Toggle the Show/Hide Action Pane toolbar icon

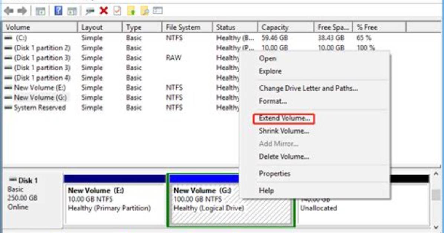pos(72,11)
